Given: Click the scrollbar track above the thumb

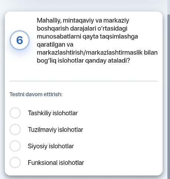Looking at the screenshot, I should [169, 7].
